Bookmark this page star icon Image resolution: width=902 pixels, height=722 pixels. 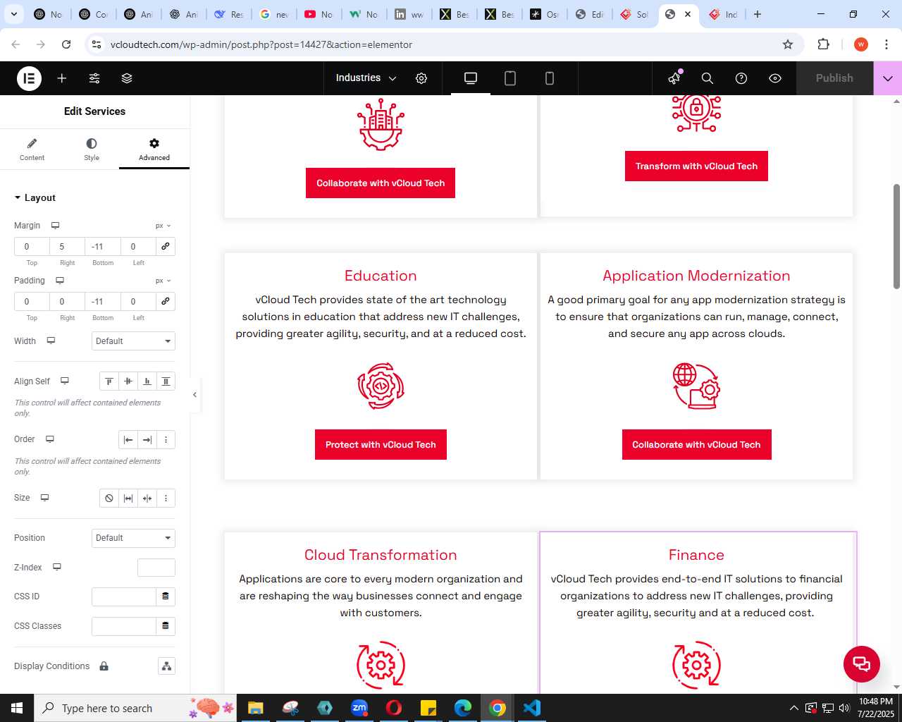[788, 44]
